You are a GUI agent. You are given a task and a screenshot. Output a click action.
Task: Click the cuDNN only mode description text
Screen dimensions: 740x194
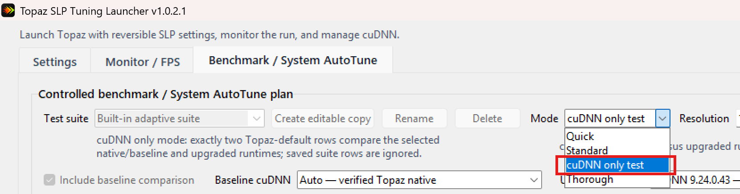tap(268, 147)
